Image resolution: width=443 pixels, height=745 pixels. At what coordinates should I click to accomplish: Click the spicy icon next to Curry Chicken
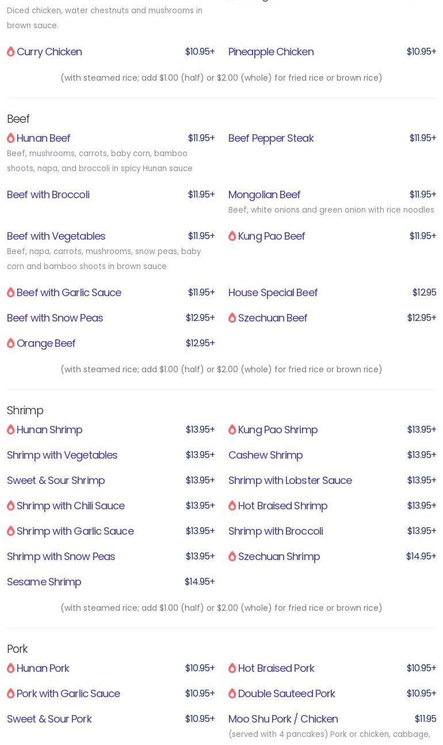coord(10,52)
